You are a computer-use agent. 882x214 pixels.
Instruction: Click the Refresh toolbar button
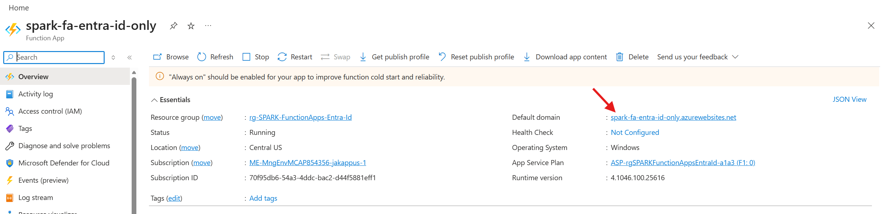[x=215, y=57]
